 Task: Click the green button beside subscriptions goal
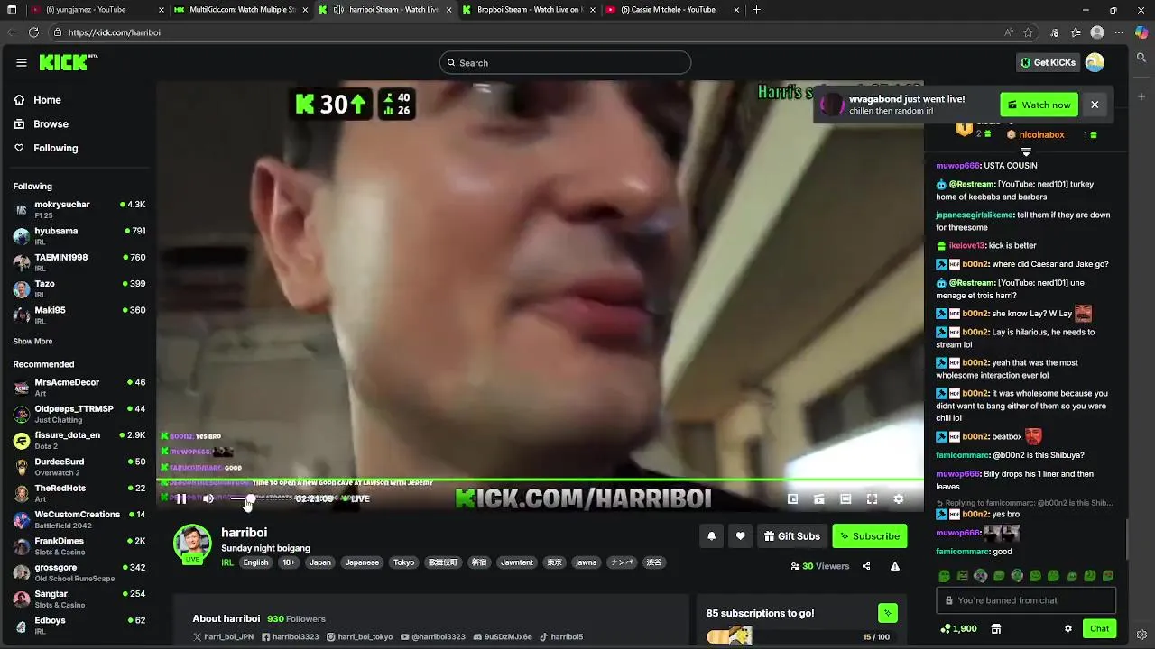tap(888, 613)
